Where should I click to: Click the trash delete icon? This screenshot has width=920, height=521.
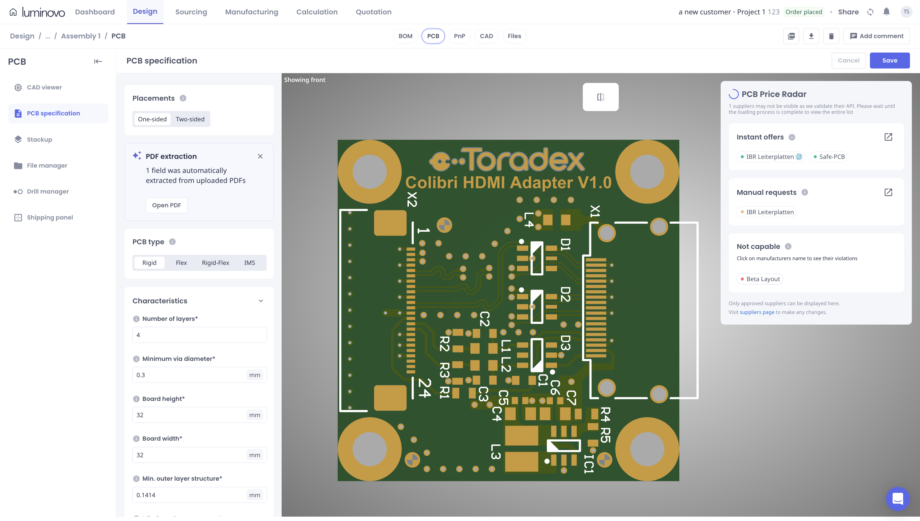pos(831,36)
